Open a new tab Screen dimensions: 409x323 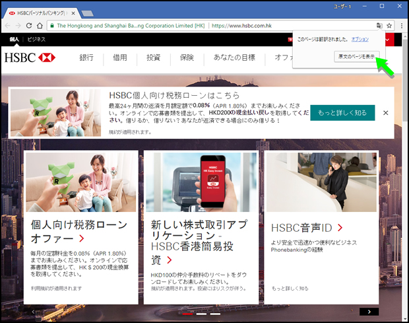click(87, 14)
